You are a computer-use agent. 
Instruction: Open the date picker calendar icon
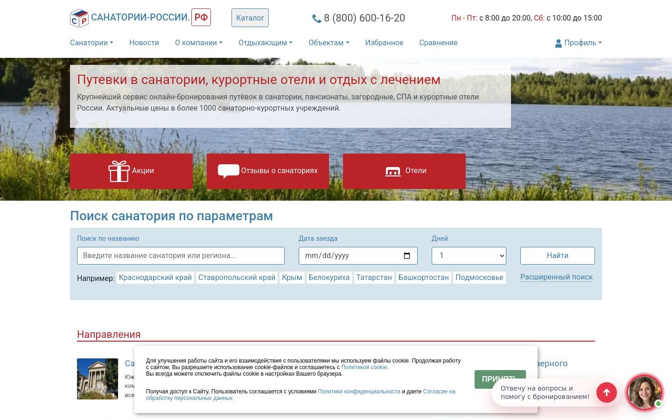pyautogui.click(x=407, y=256)
